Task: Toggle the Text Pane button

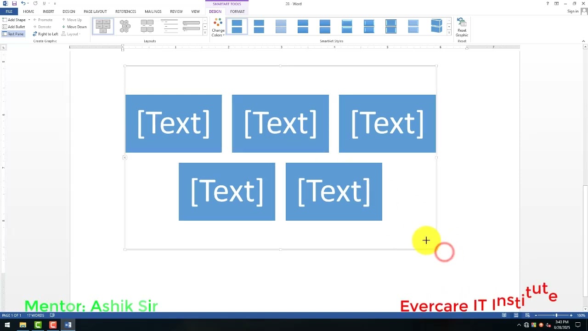Action: (x=13, y=34)
